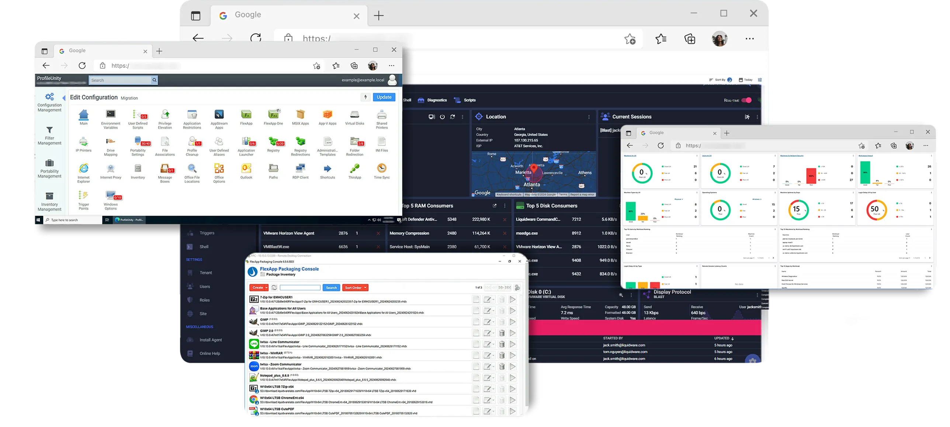The image size is (950, 427).
Task: Open the Environment Variables module in ProfileUnity
Action: 111,119
